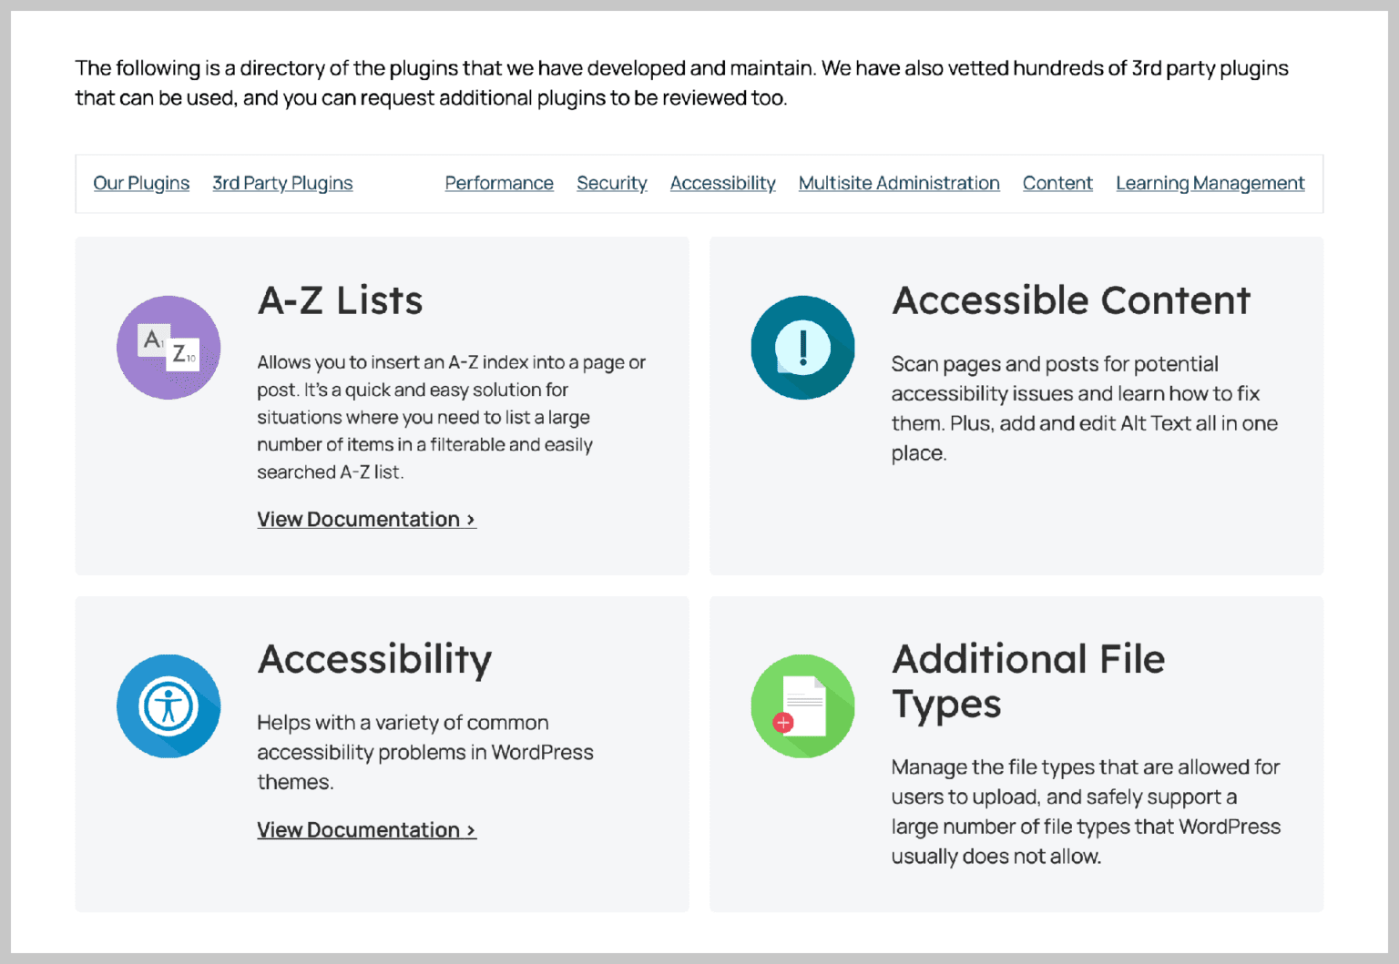Screen dimensions: 1399x964
Task: Switch to the 3rd Party Plugins tab
Action: (282, 183)
